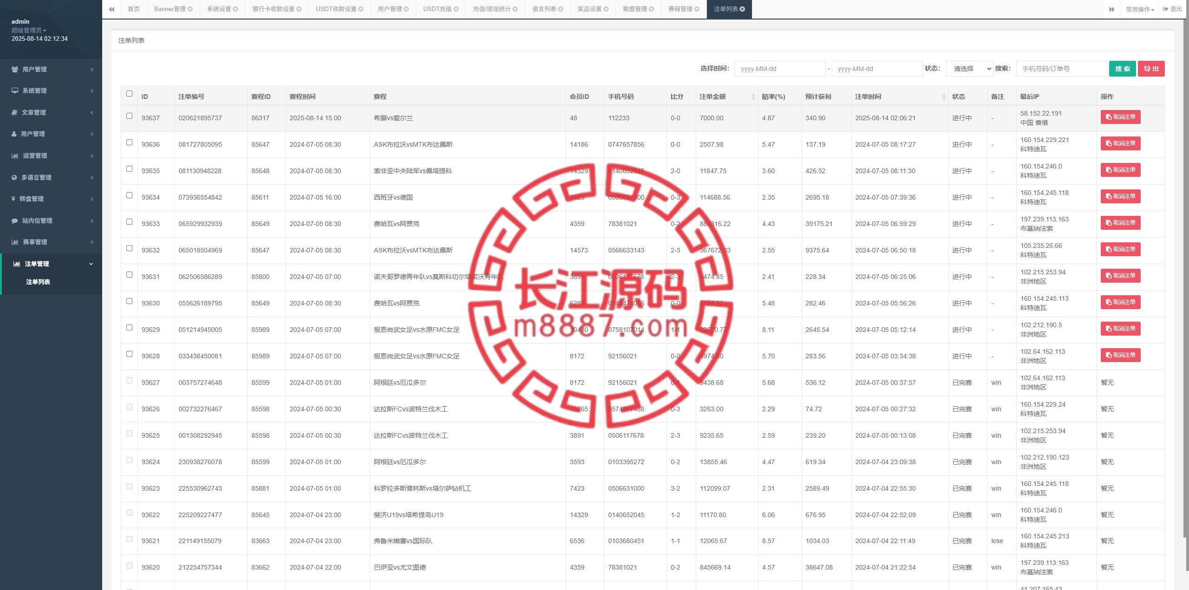Viewport: 1189px width, 590px height.
Task: Check the checkbox for order row 93633
Action: point(129,222)
